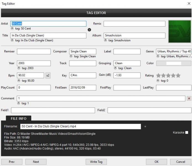Click the Artist field containing 50 Cent
Screen dimensions: 192x166
click(48, 24)
